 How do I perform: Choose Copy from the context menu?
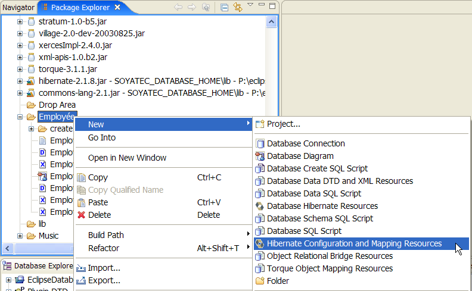click(x=163, y=177)
